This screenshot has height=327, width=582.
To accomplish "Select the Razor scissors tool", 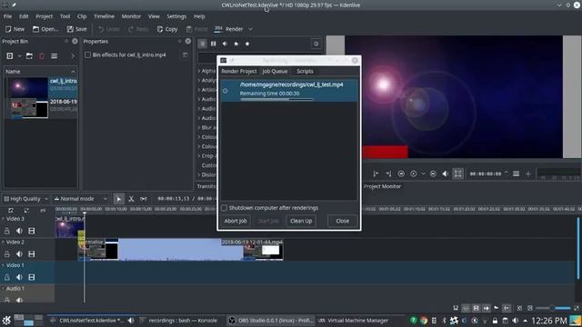I will coord(131,199).
